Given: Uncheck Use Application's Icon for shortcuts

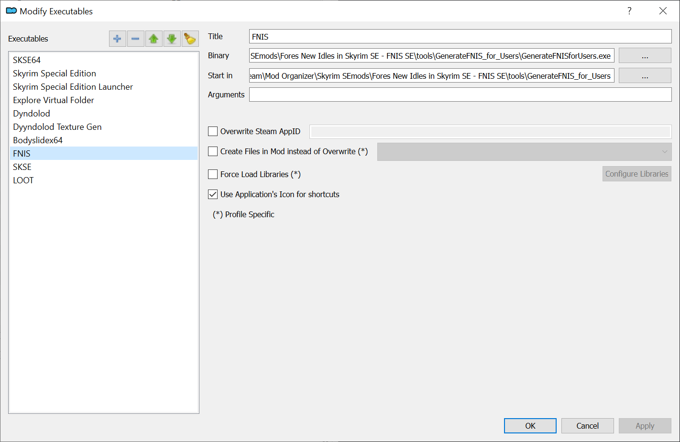Looking at the screenshot, I should coord(213,194).
